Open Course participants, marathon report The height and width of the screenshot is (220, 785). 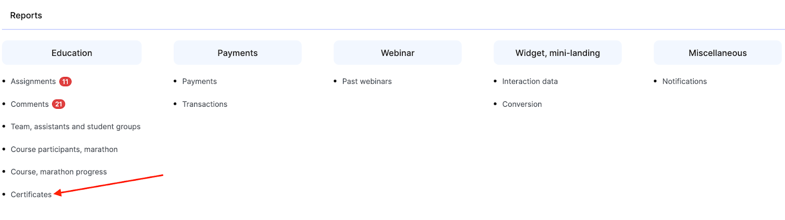coord(64,149)
